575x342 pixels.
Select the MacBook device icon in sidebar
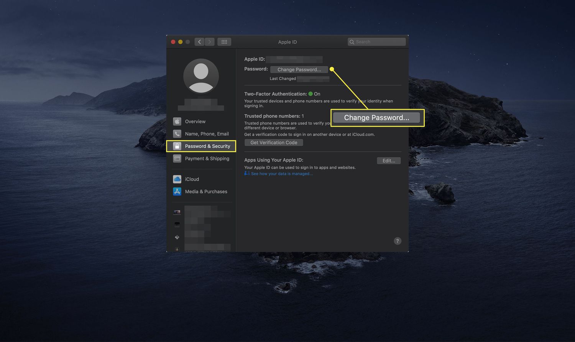[x=177, y=212]
